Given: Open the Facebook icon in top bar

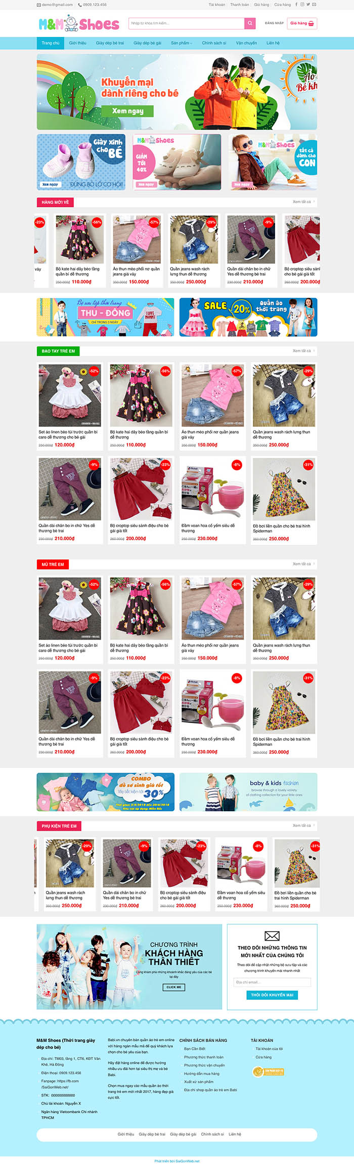Looking at the screenshot, I should click(296, 5).
